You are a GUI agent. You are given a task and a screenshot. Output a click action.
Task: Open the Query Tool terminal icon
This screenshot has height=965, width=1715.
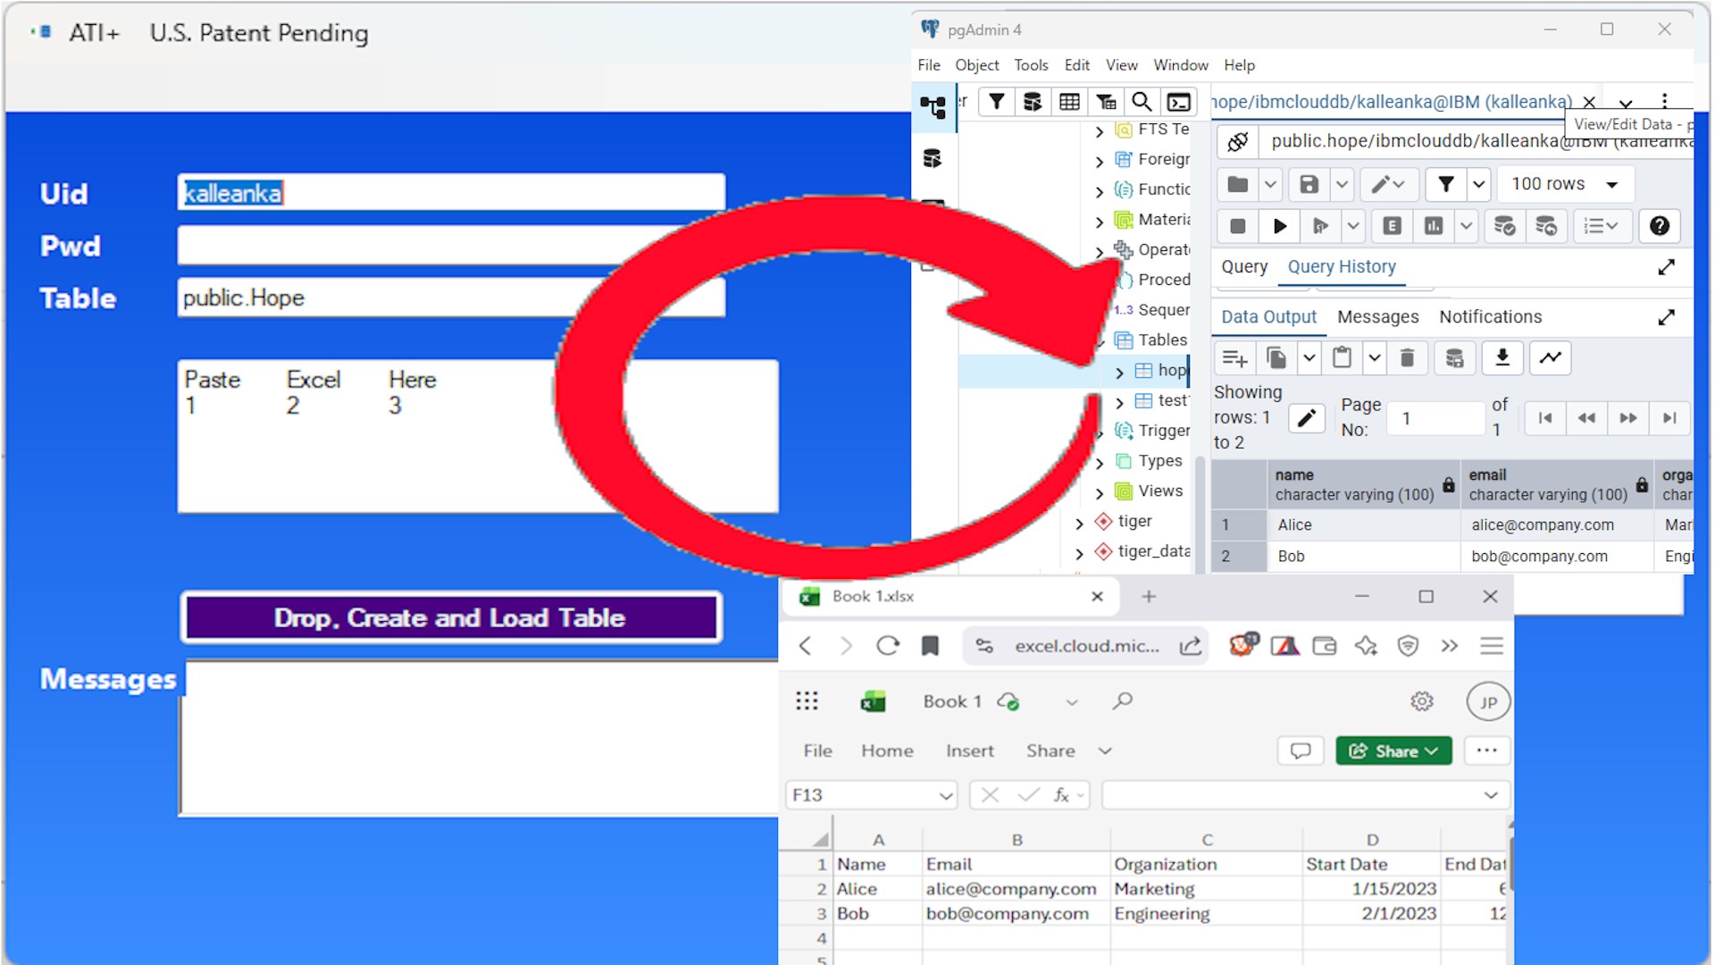coord(1179,102)
